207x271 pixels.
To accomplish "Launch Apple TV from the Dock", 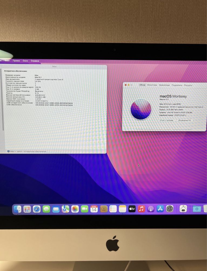I will (132, 209).
